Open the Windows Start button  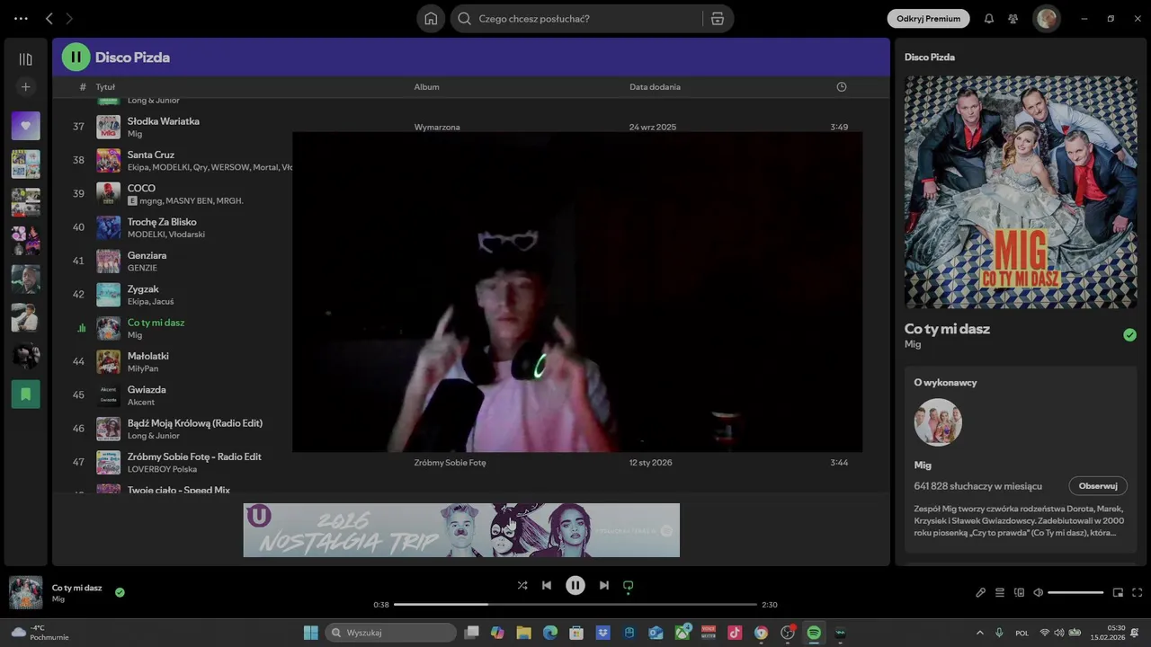click(311, 633)
